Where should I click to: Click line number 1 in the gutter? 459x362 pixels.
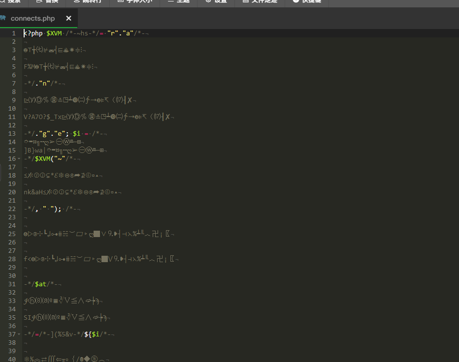14,33
